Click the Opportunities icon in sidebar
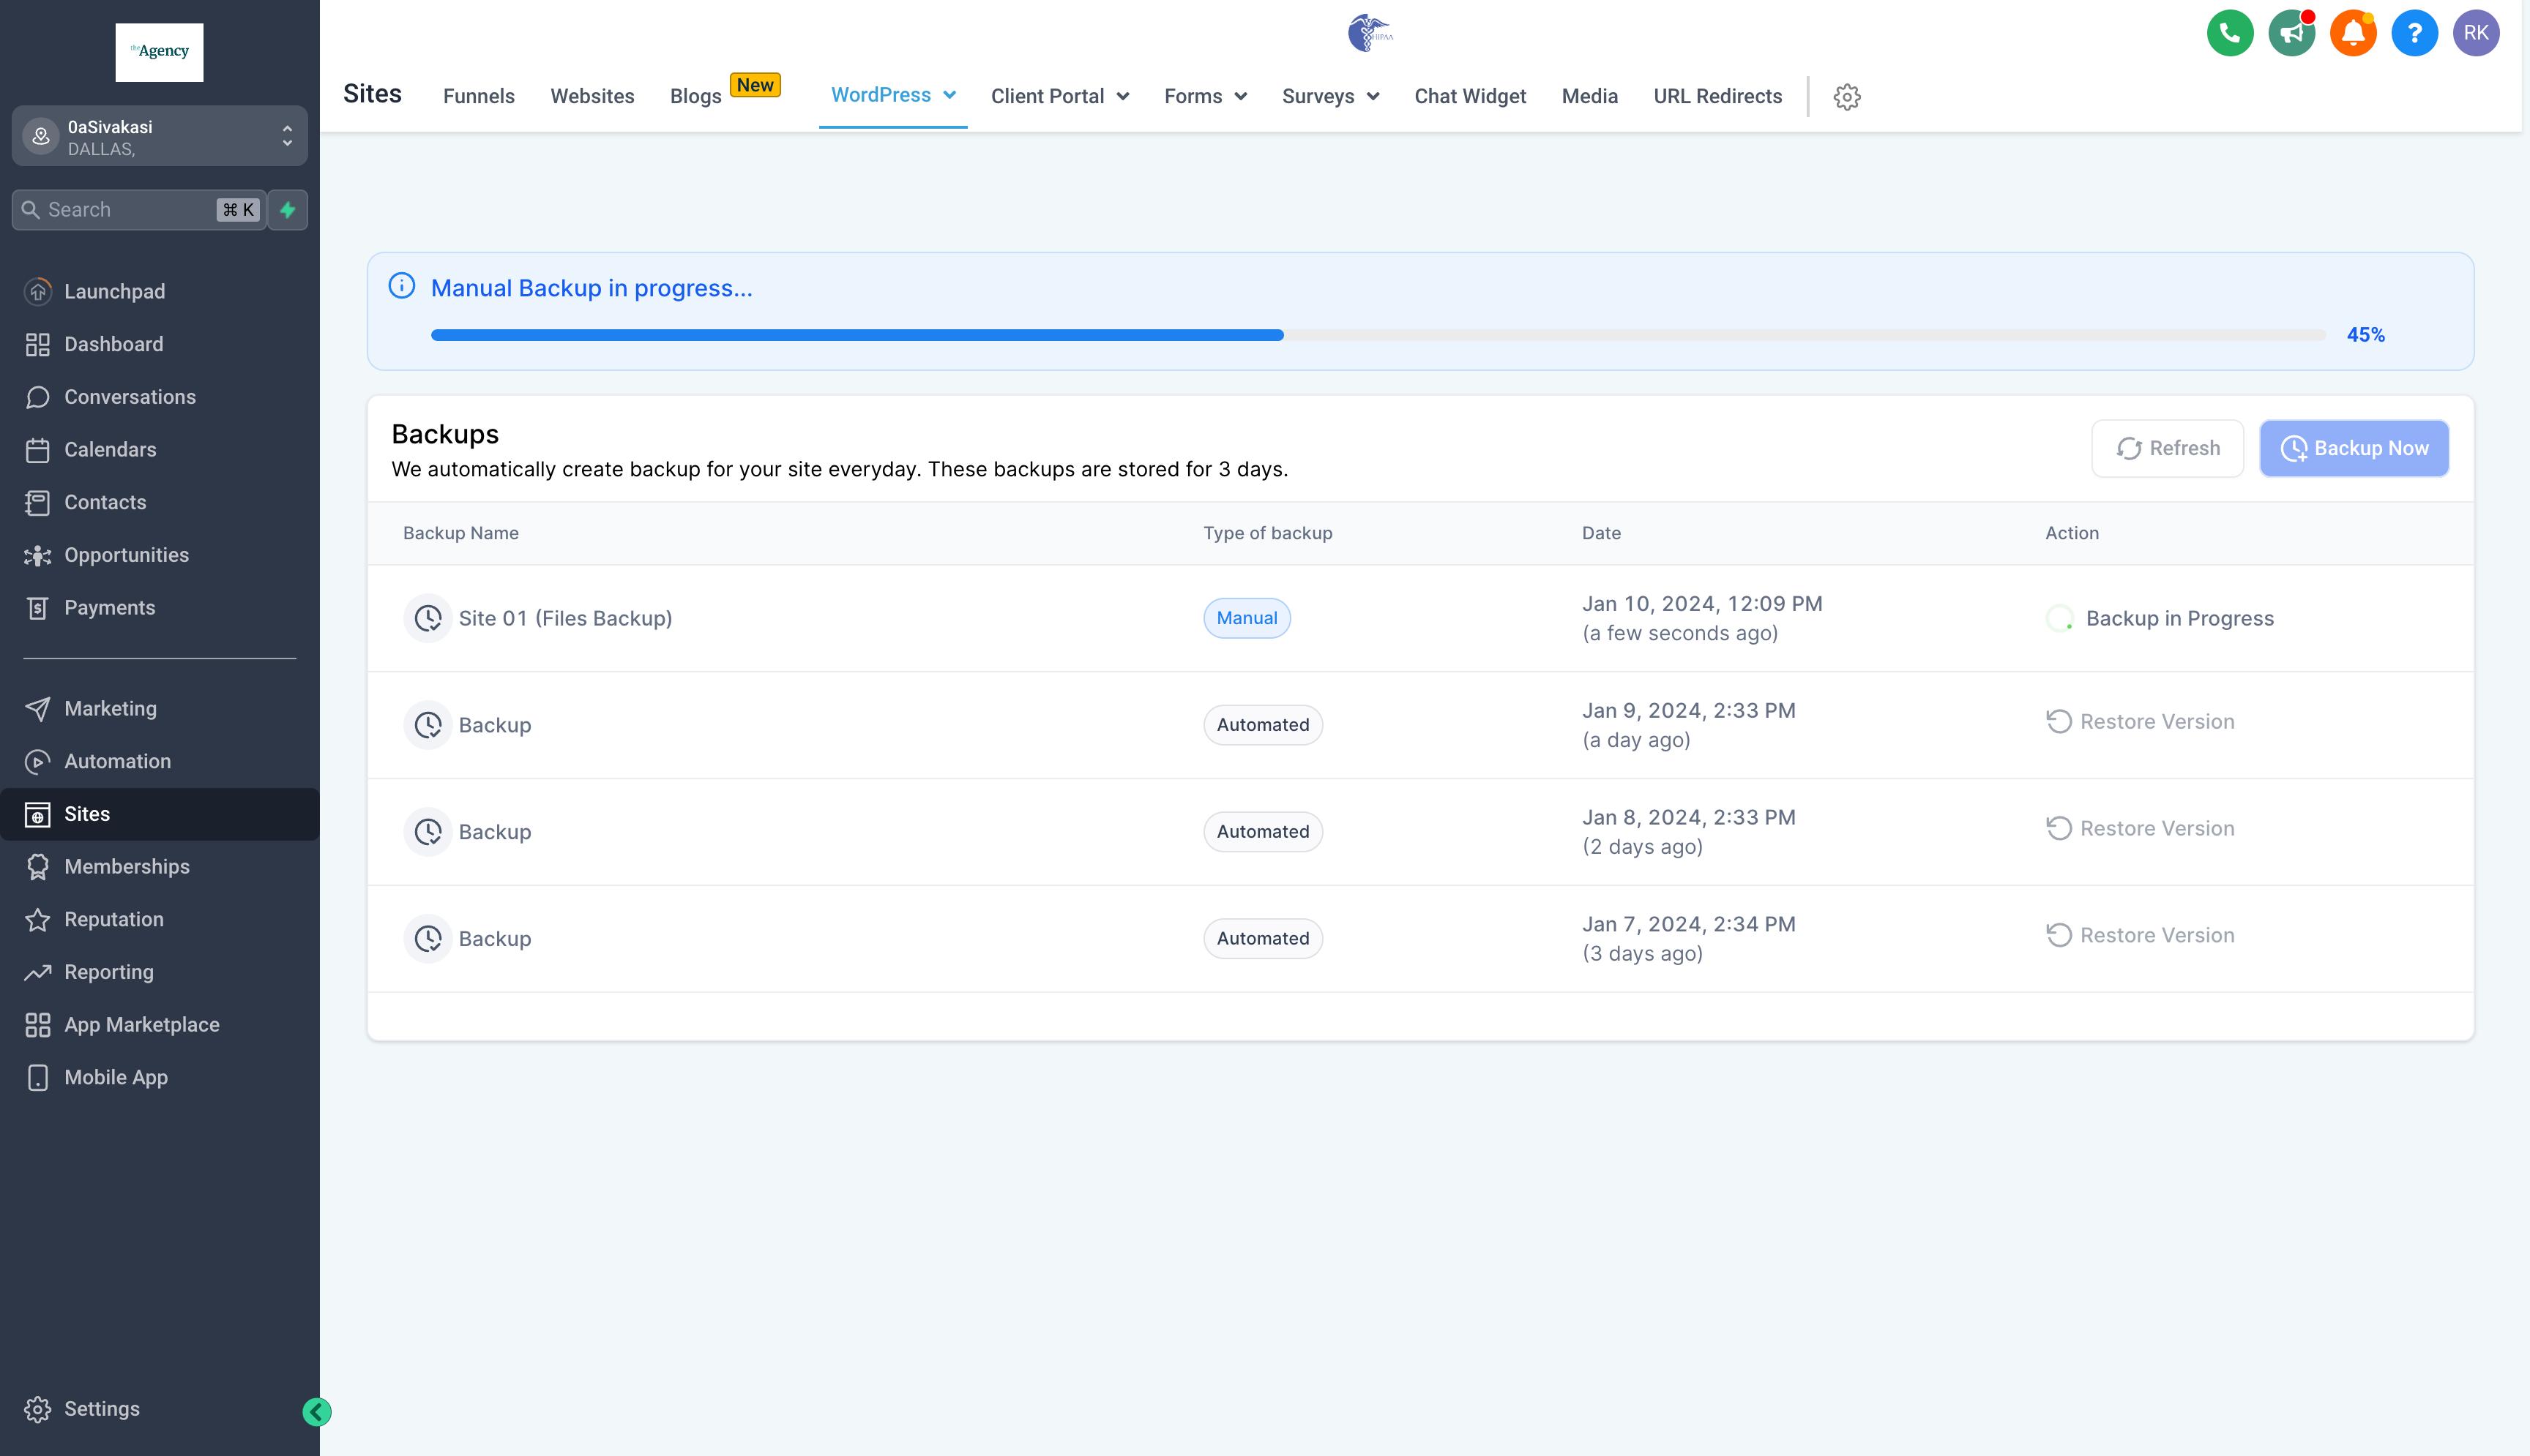The width and height of the screenshot is (2530, 1456). tap(38, 555)
